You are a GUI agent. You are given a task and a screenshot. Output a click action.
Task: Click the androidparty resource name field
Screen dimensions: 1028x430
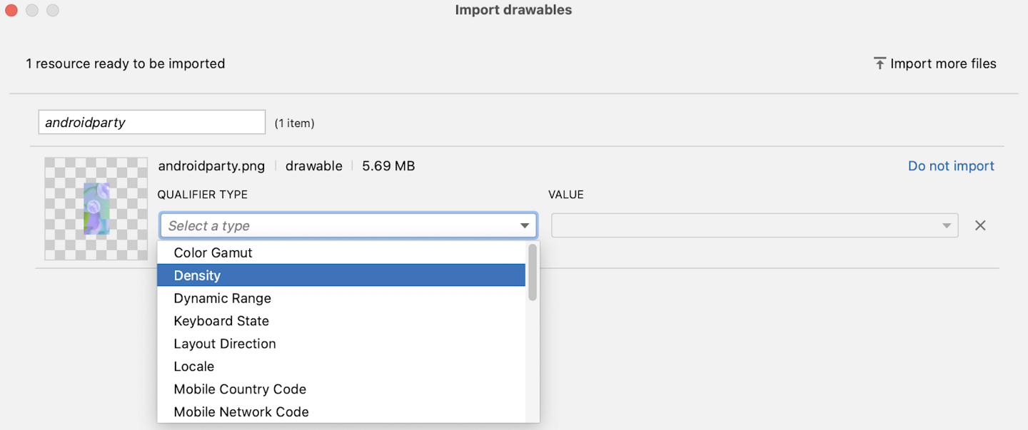151,123
